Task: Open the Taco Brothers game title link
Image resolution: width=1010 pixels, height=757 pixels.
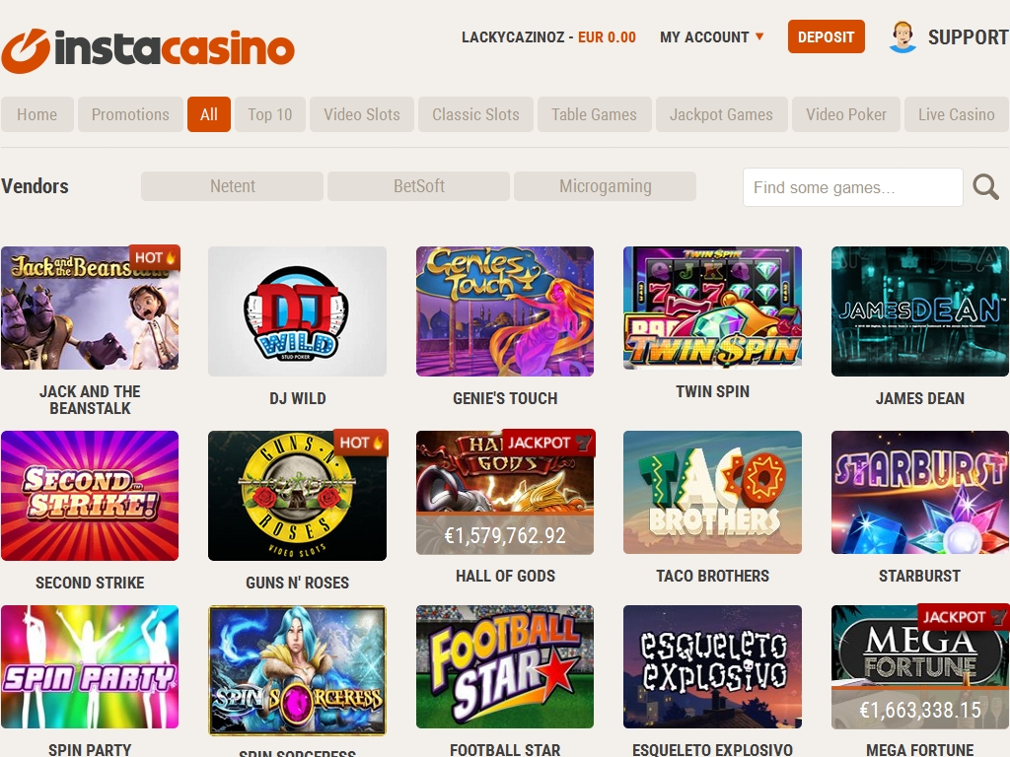Action: coord(712,576)
